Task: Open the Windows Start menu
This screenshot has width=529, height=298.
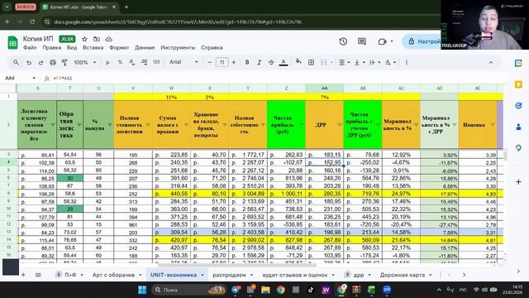Action: (x=142, y=290)
